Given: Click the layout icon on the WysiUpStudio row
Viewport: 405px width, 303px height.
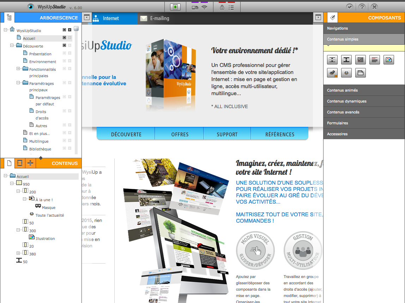Looking at the screenshot, I should (64, 30).
